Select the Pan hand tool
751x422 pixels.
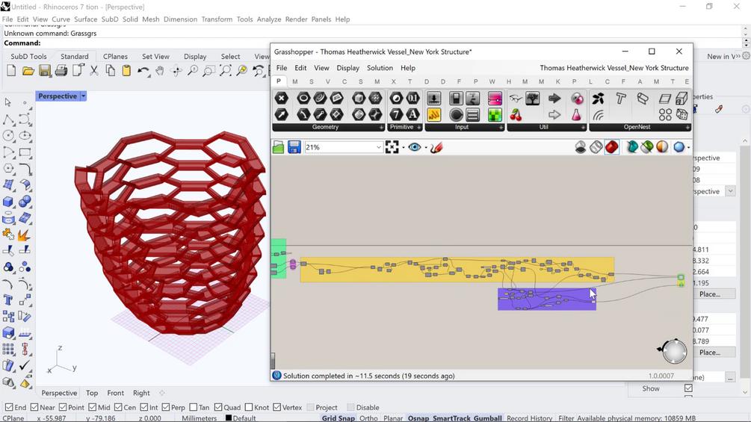[159, 71]
